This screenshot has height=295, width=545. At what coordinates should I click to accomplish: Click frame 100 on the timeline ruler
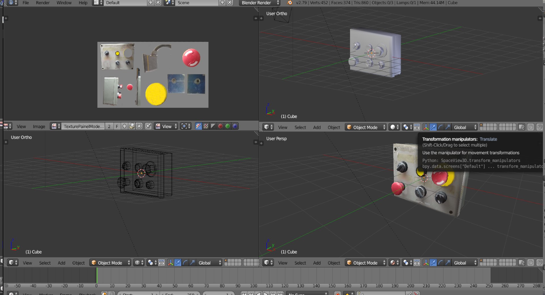tap(253, 286)
